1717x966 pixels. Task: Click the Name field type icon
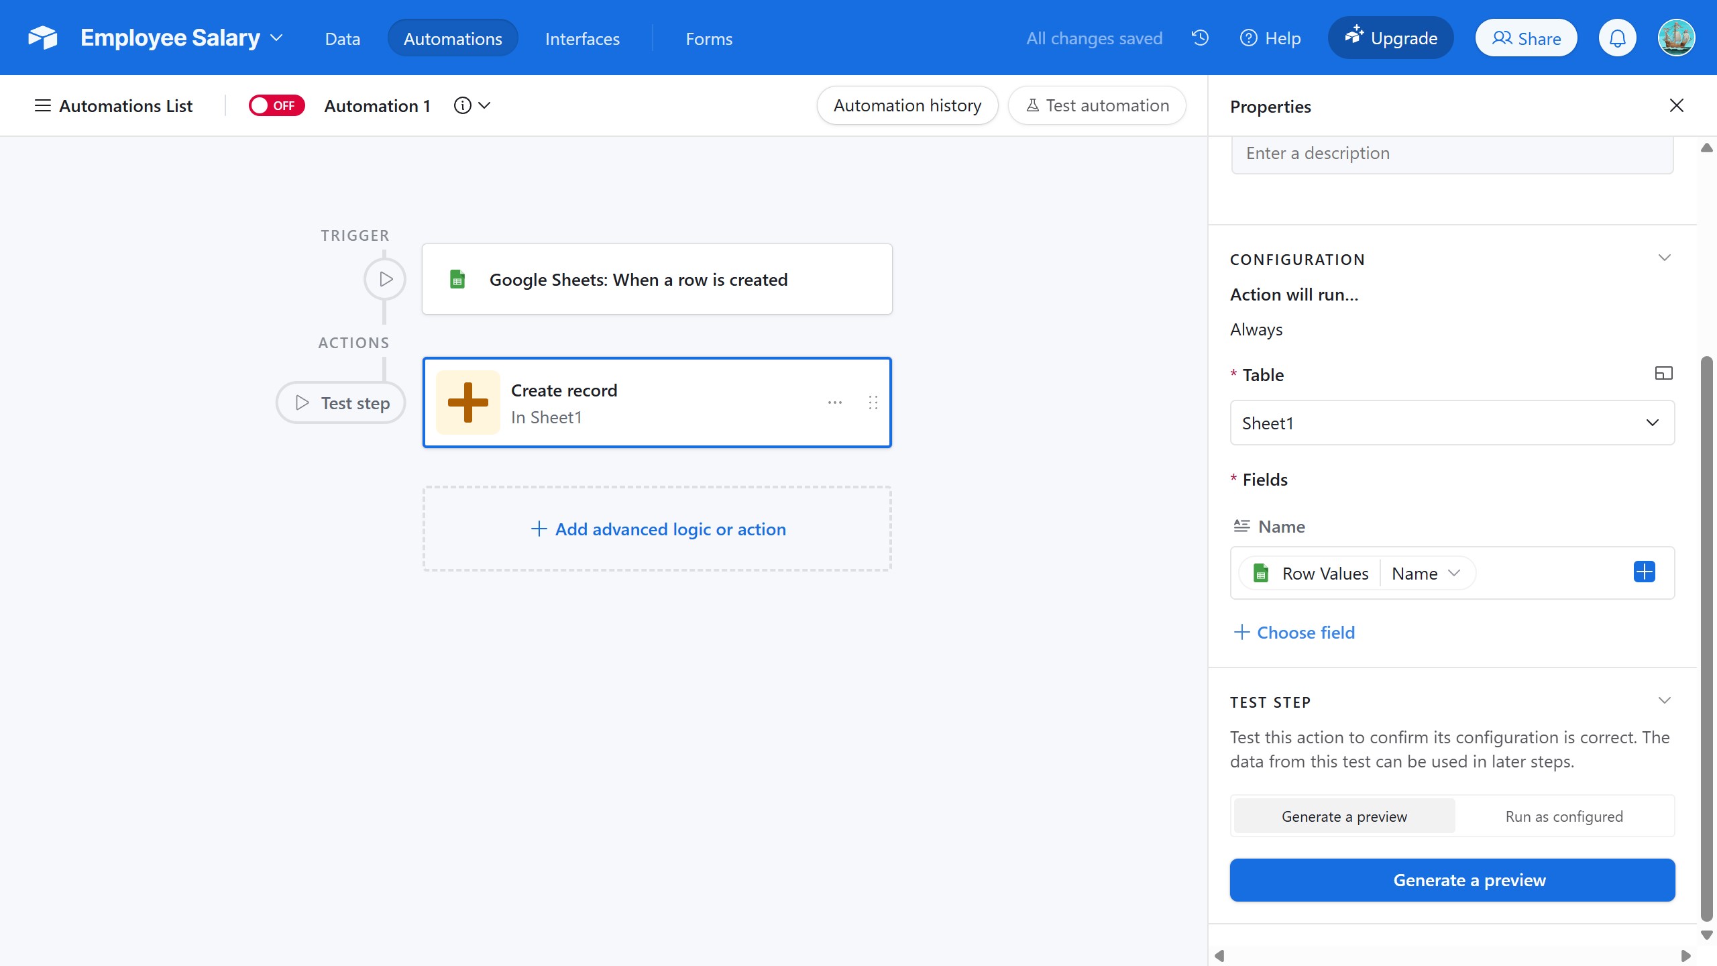(x=1241, y=526)
